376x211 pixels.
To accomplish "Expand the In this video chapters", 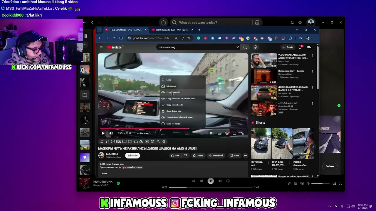I will click(x=144, y=133).
